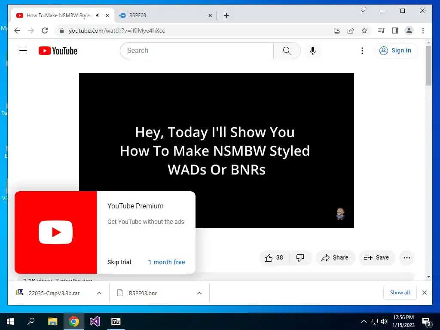The image size is (440, 330).
Task: Sign in to YouTube
Action: [396, 51]
